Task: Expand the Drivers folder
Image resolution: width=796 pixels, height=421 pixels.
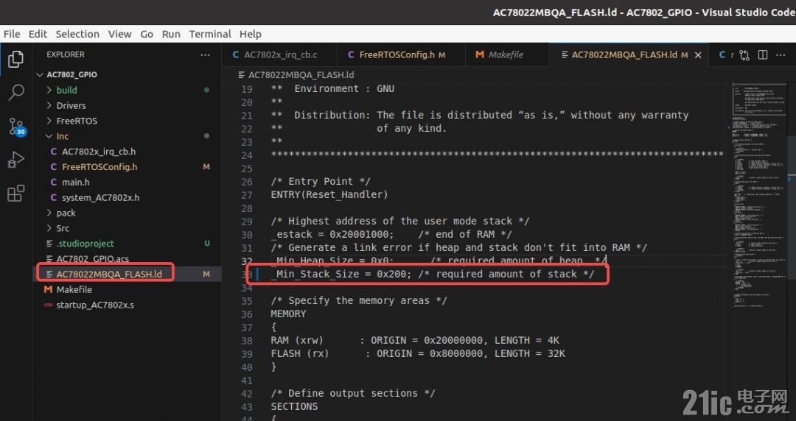Action: [49, 105]
